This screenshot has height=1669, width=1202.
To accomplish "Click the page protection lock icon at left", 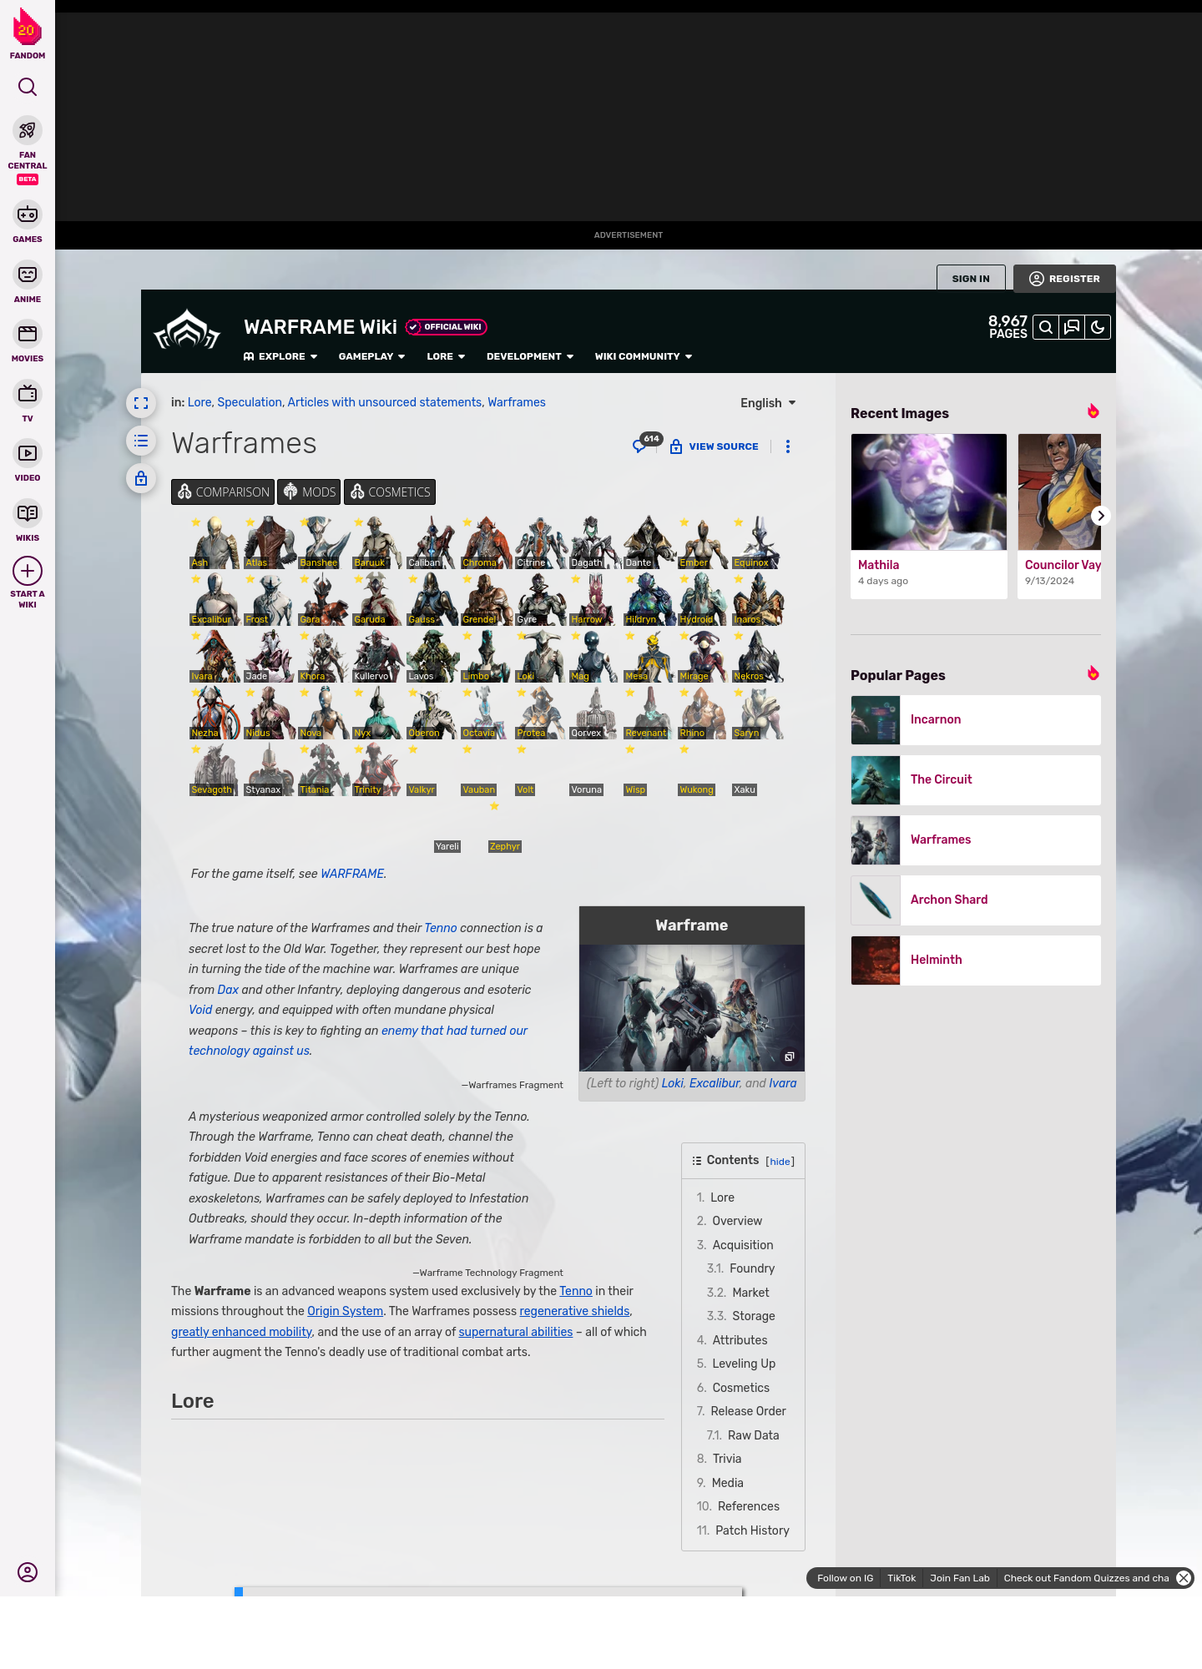I will (x=141, y=478).
